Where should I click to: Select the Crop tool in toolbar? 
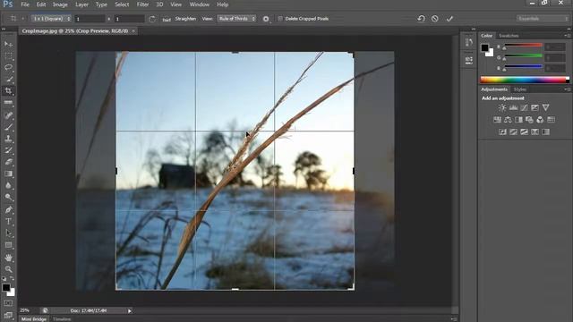pyautogui.click(x=8, y=91)
